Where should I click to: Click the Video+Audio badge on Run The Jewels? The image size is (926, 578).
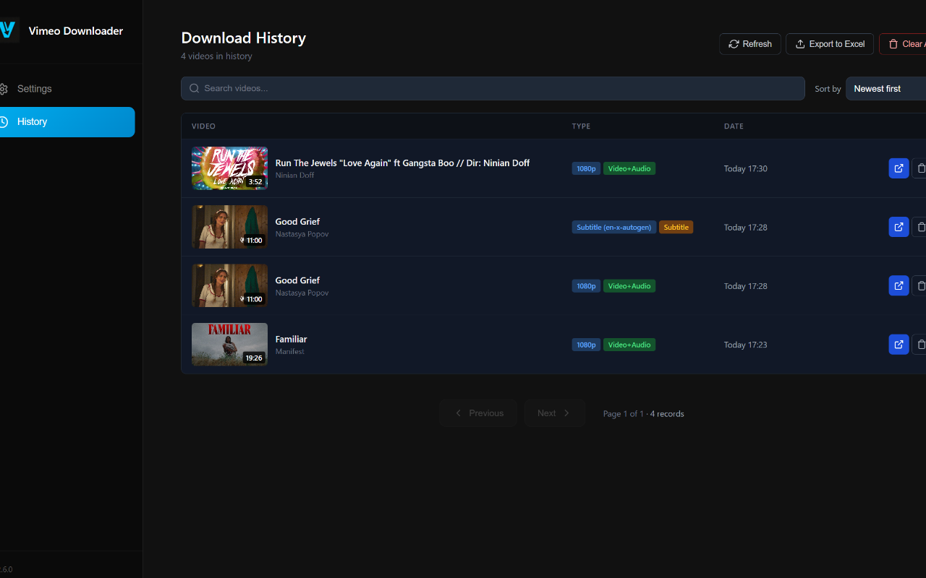click(x=629, y=168)
